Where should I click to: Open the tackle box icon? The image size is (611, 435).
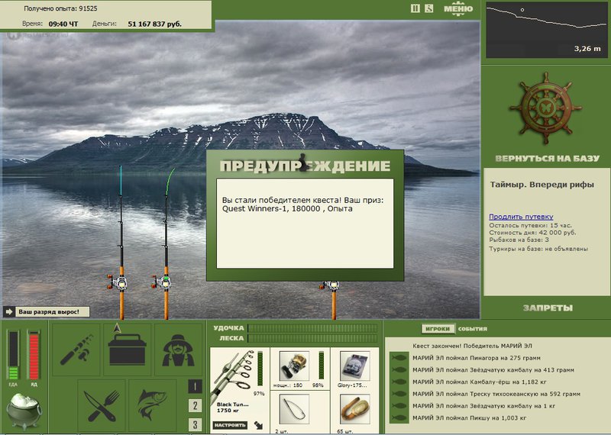coord(127,349)
